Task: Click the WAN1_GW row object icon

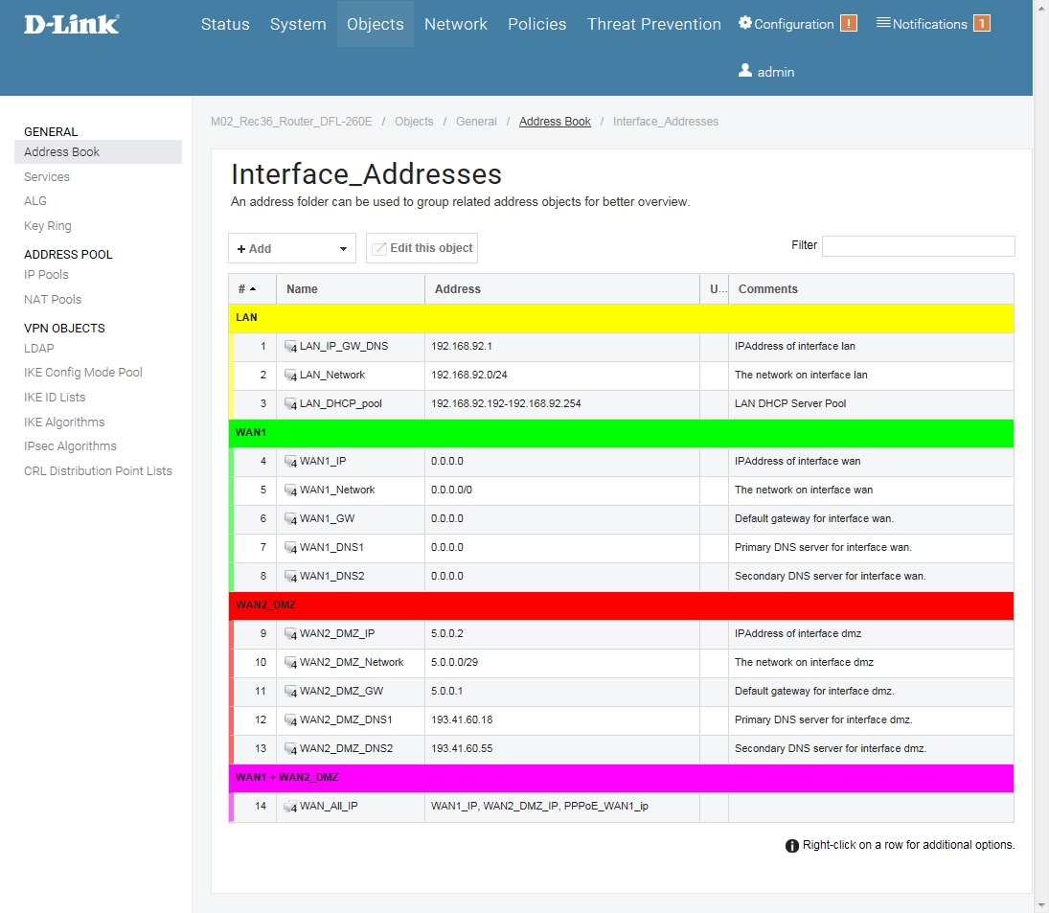Action: click(x=291, y=519)
